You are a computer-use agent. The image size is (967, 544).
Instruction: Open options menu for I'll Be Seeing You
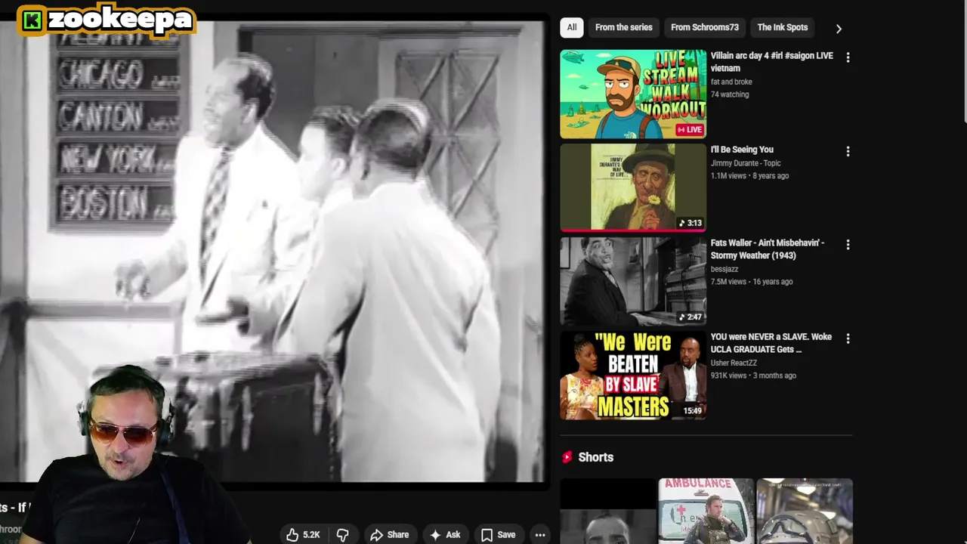point(848,151)
